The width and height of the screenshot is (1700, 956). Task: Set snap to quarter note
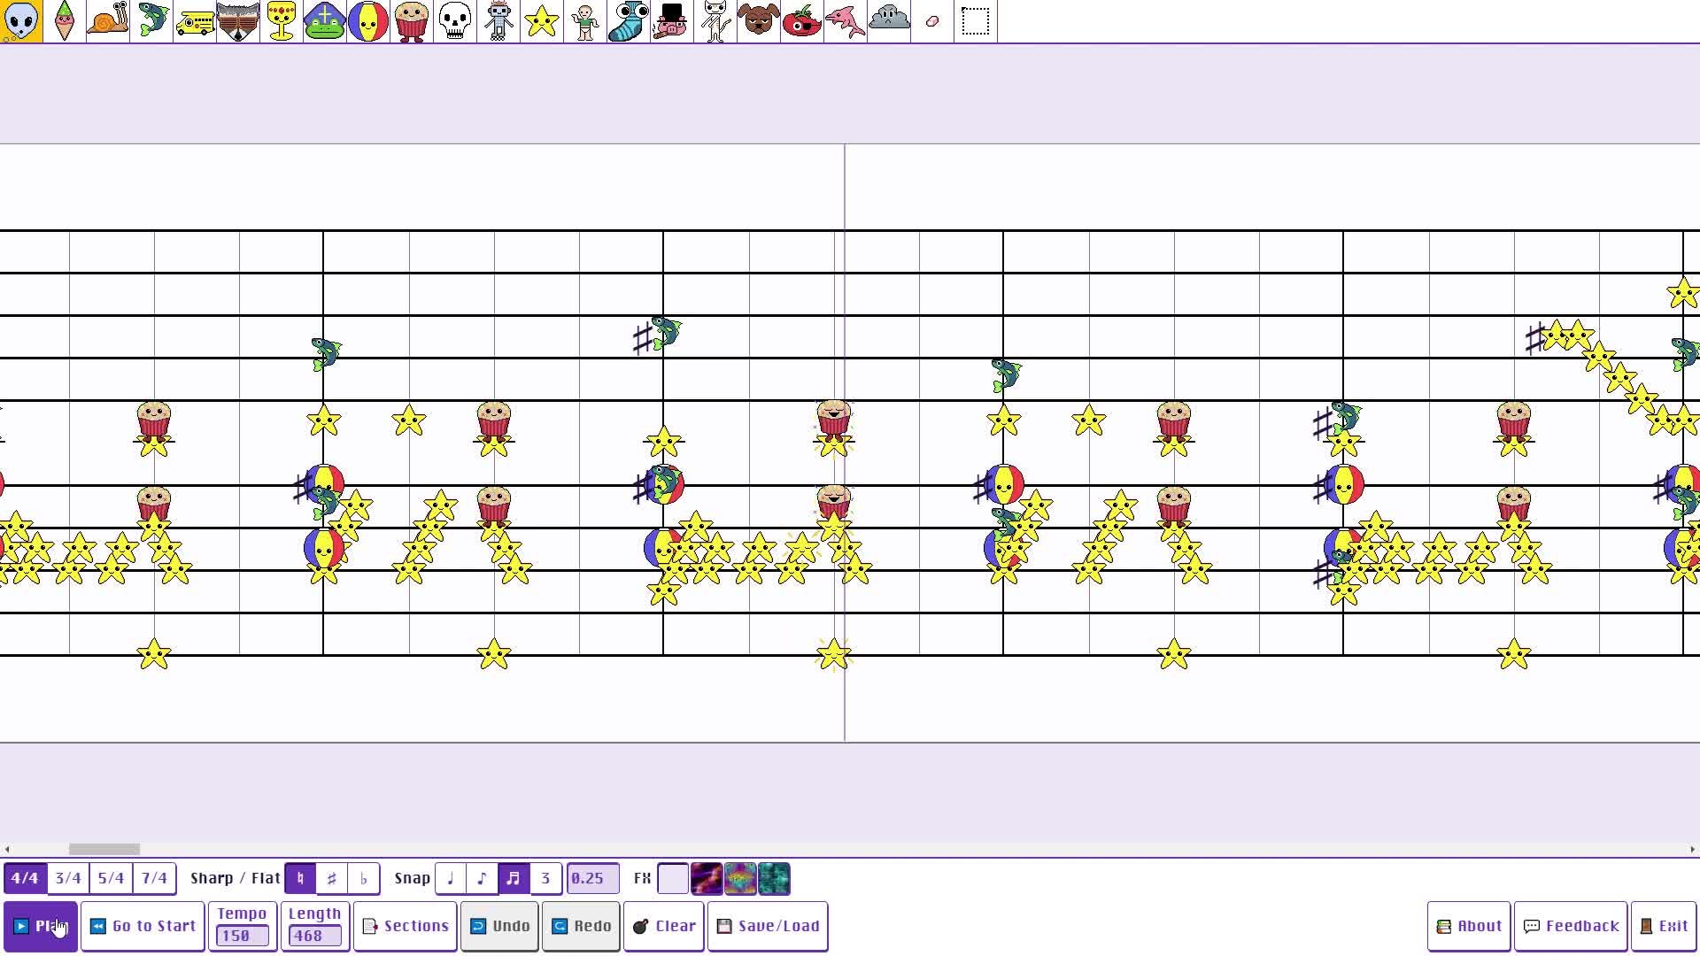[x=451, y=878]
